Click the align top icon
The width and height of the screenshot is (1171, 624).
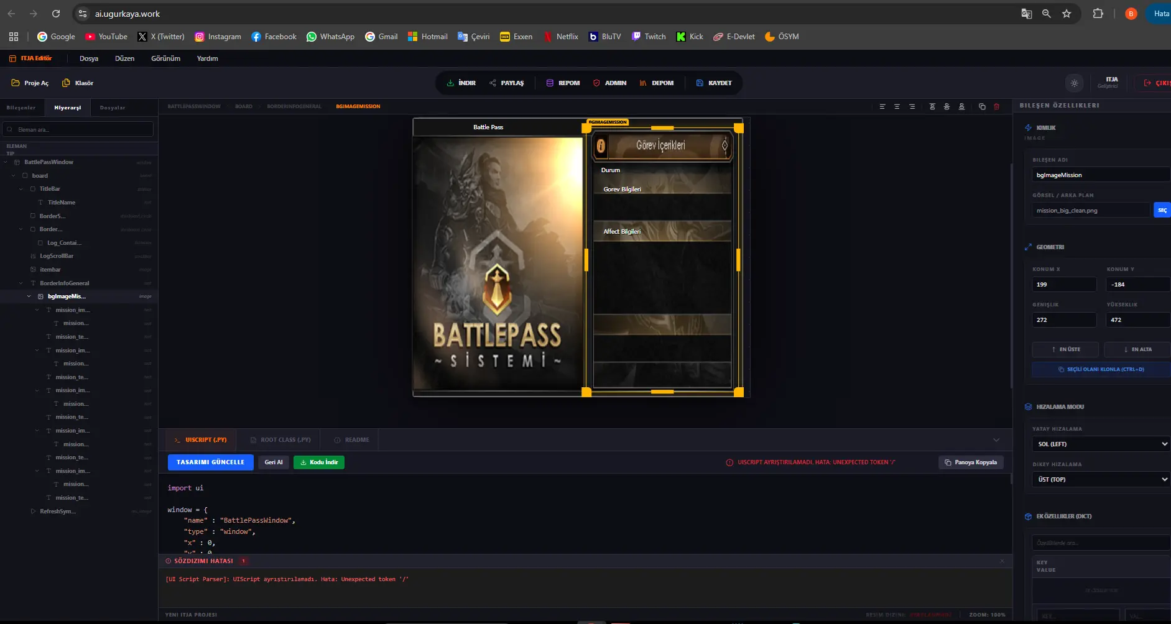932,106
